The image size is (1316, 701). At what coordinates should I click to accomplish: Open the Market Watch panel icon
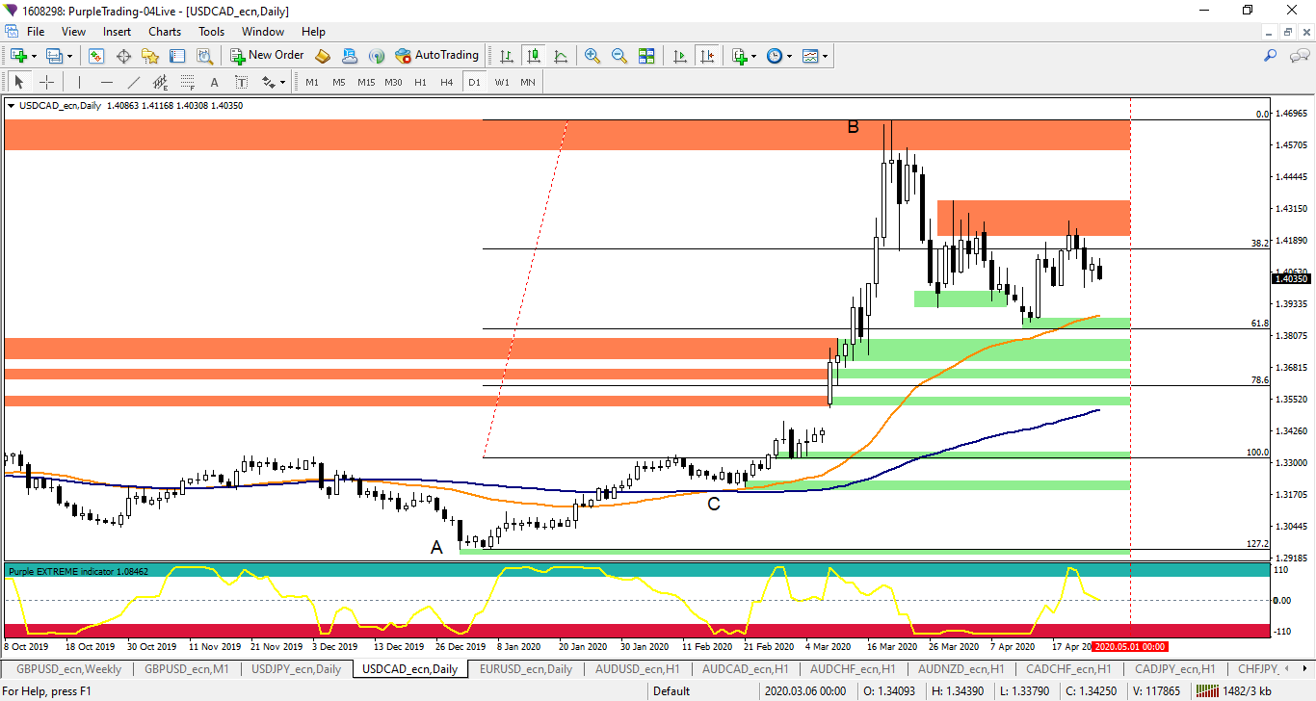pyautogui.click(x=96, y=56)
